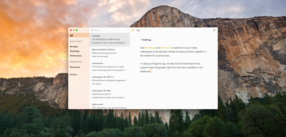Open the Letterspace for iOS 1.4 note

click(x=109, y=80)
